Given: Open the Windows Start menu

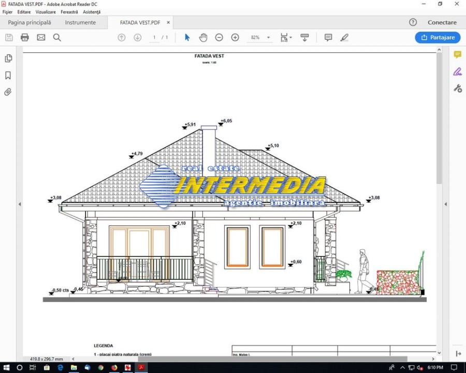Looking at the screenshot, I should pos(7,368).
